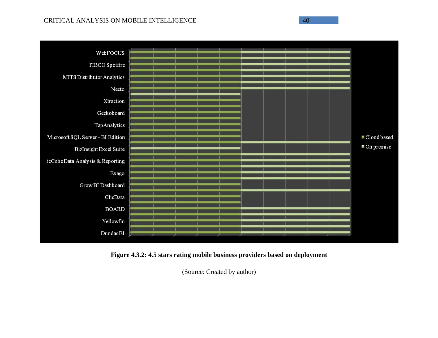Image resolution: width=438 pixels, height=338 pixels.
Task: Select the Xtraction axis label
Action: tap(114, 101)
